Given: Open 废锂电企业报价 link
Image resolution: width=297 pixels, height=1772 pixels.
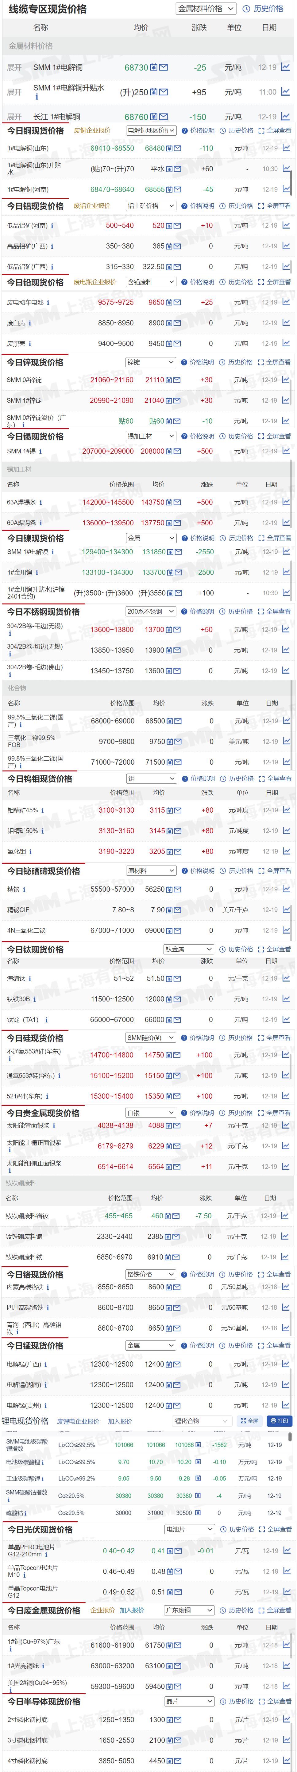Looking at the screenshot, I should point(78,1421).
